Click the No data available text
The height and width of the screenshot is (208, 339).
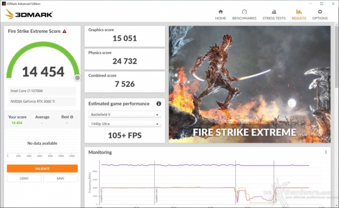tap(42, 143)
